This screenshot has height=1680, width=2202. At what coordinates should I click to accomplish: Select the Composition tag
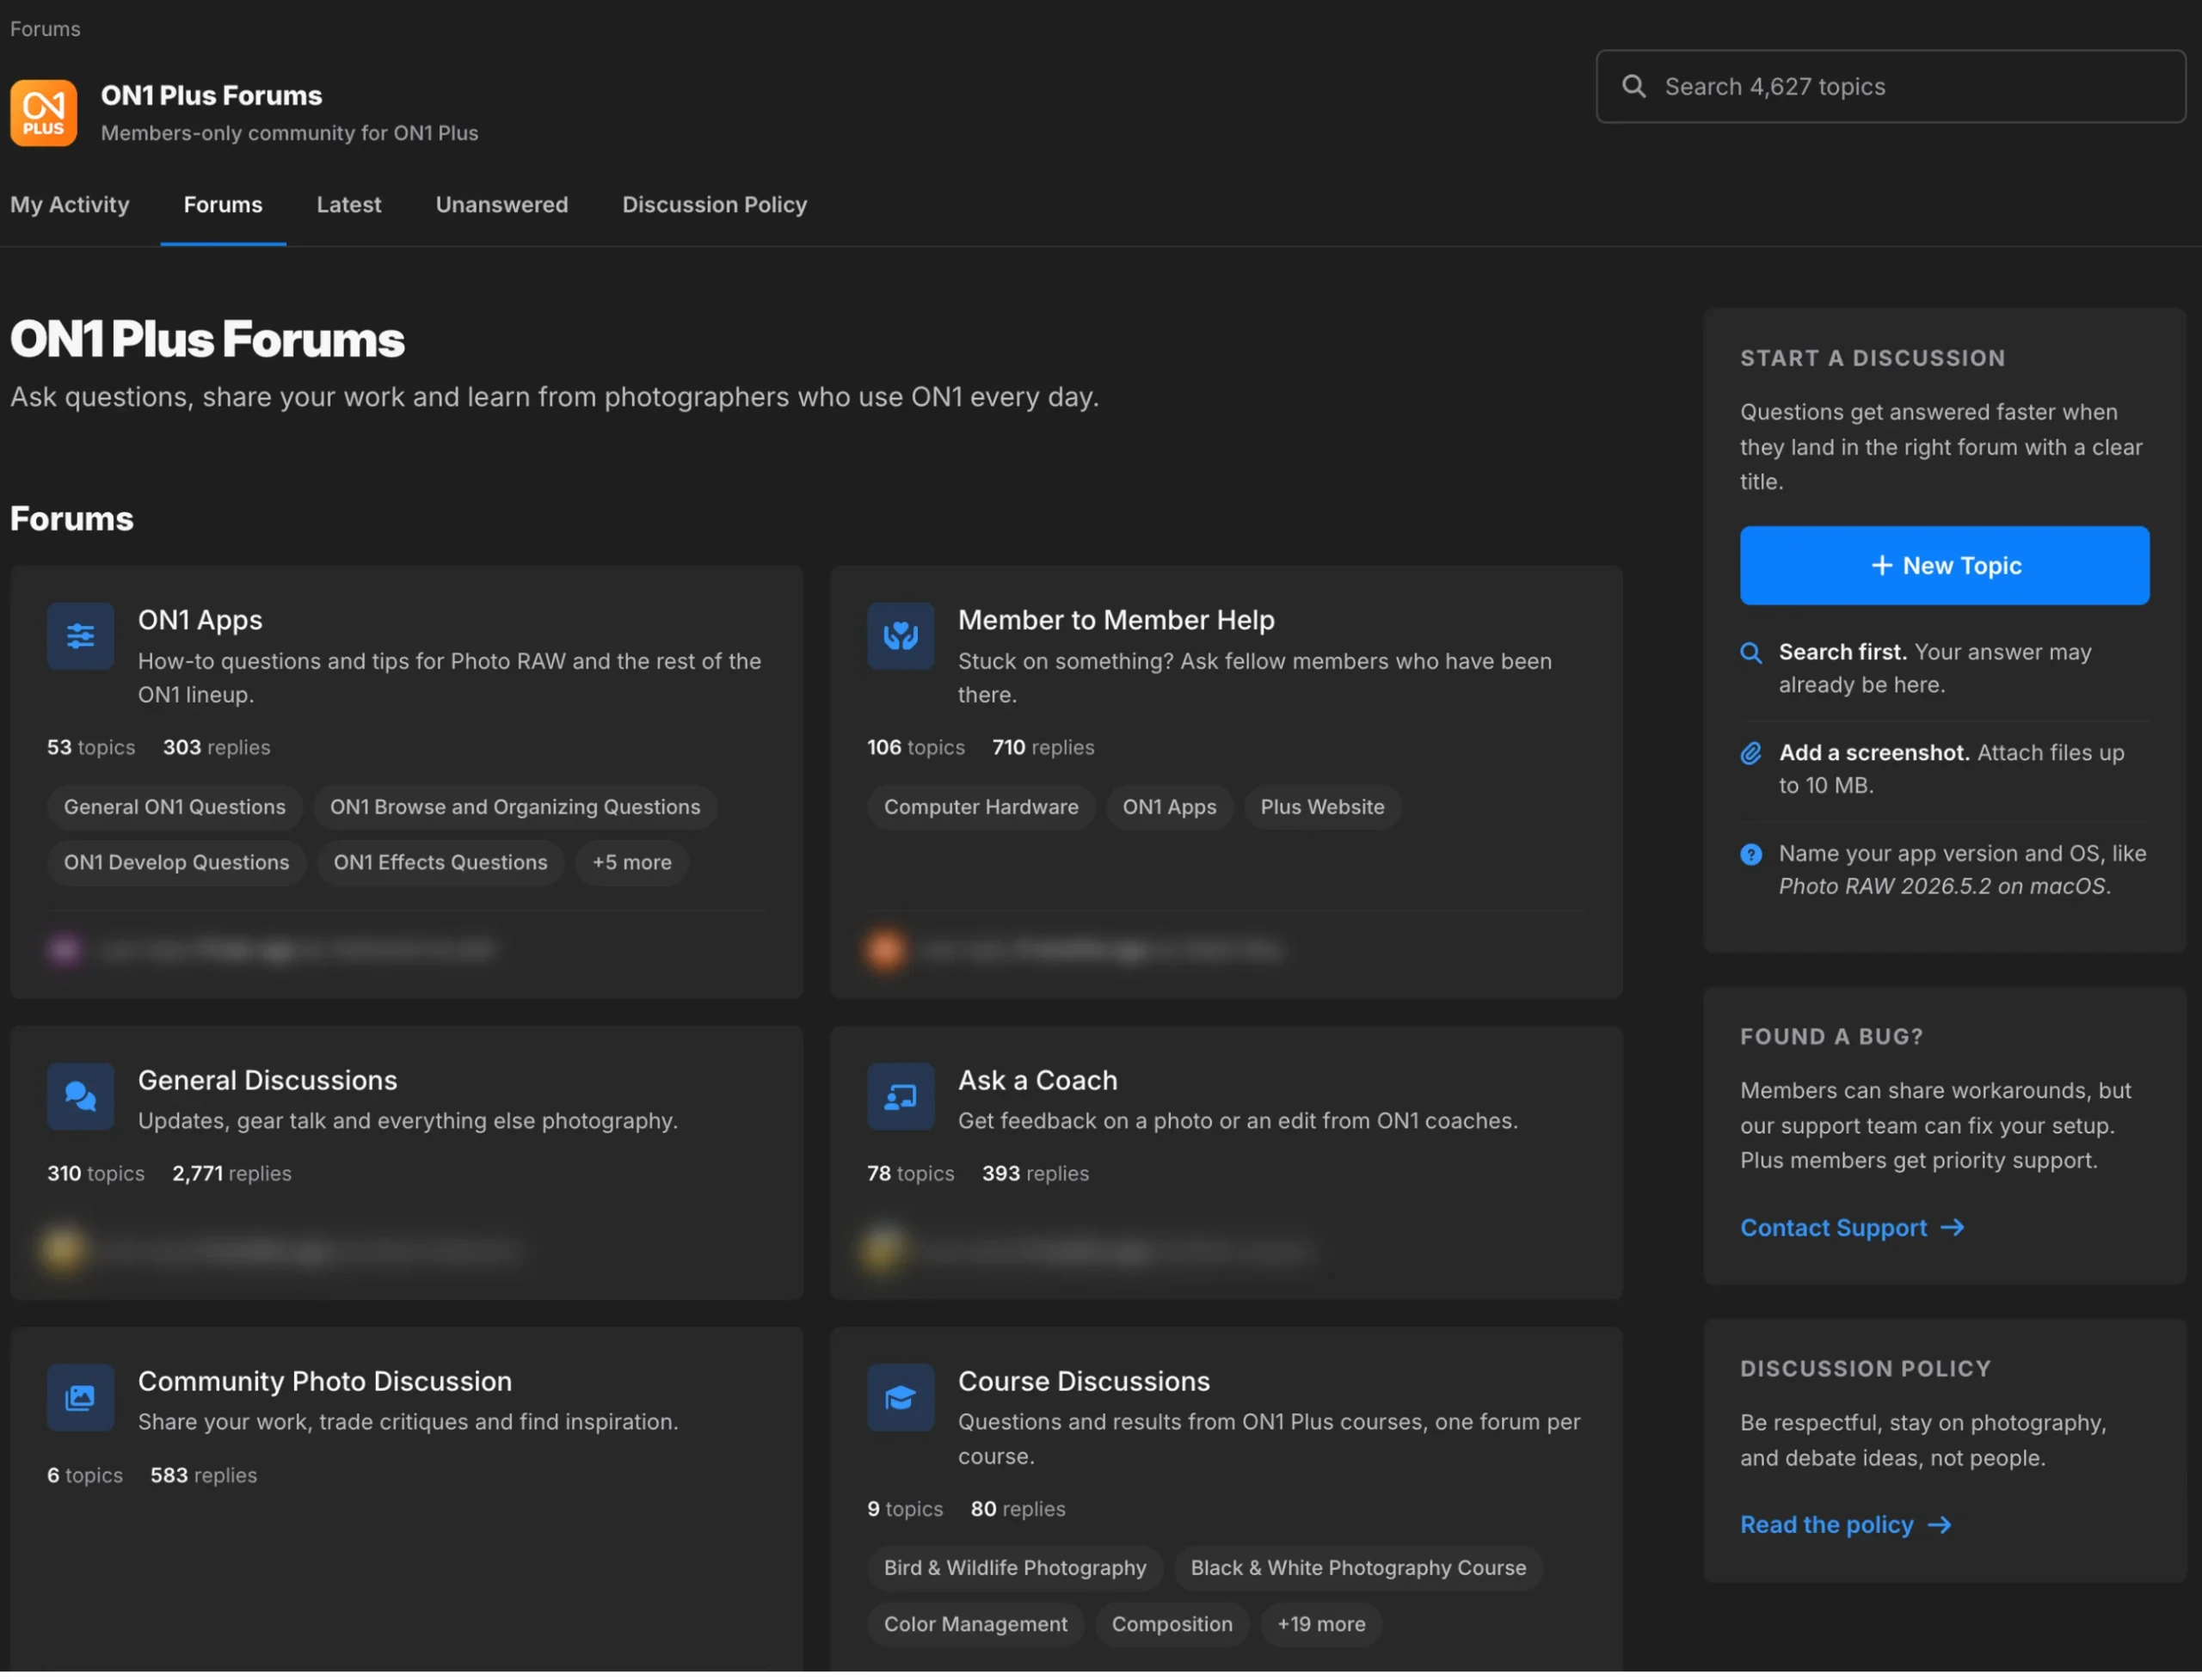[x=1172, y=1626]
